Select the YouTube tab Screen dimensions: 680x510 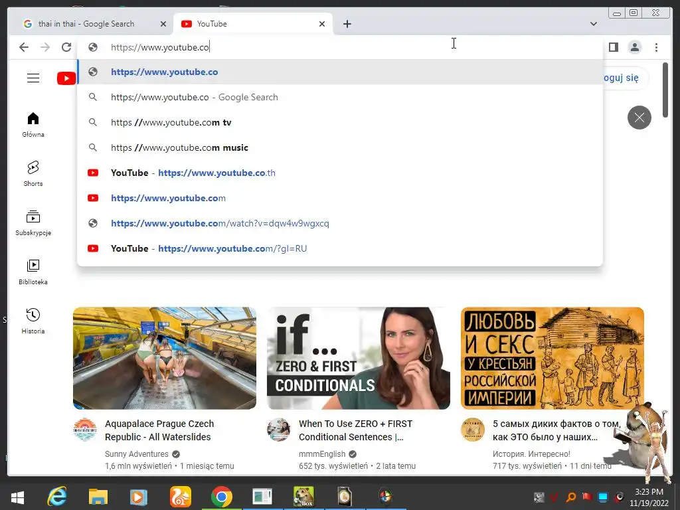point(253,24)
